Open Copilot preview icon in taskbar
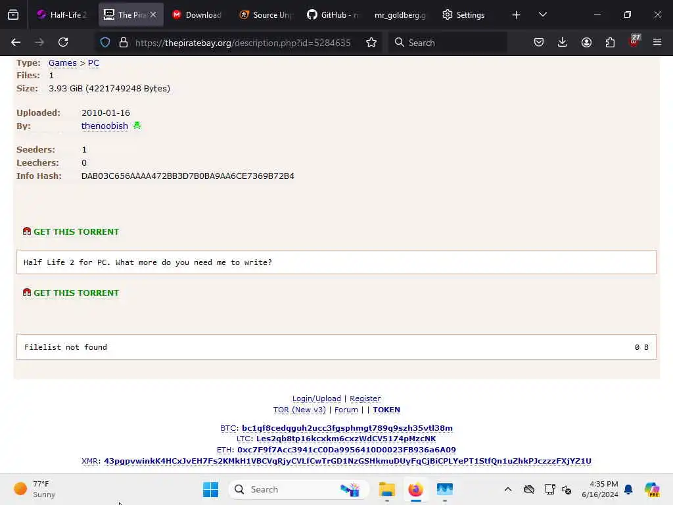This screenshot has width=673, height=505. [652, 489]
